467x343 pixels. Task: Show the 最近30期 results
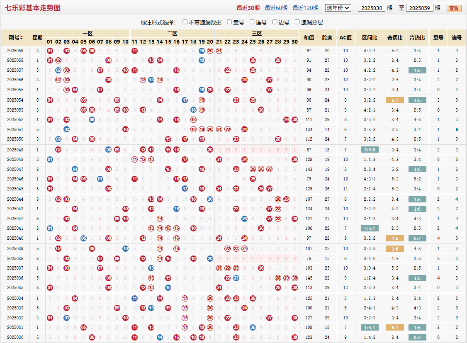pos(248,8)
